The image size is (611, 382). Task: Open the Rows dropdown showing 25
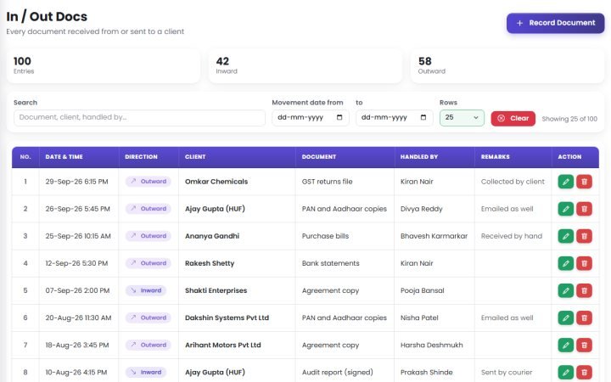(462, 118)
